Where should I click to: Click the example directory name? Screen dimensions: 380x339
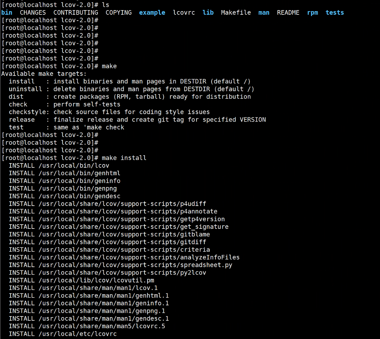(152, 13)
